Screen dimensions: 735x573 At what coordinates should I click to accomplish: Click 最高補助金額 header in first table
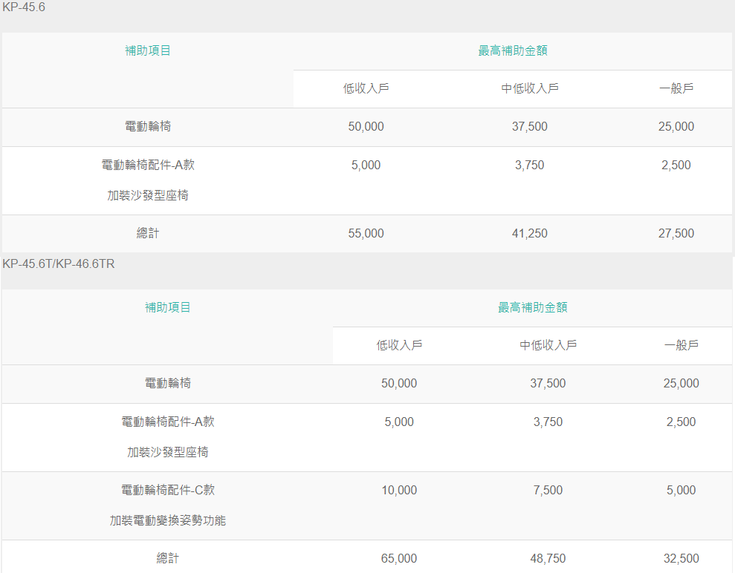pos(513,50)
